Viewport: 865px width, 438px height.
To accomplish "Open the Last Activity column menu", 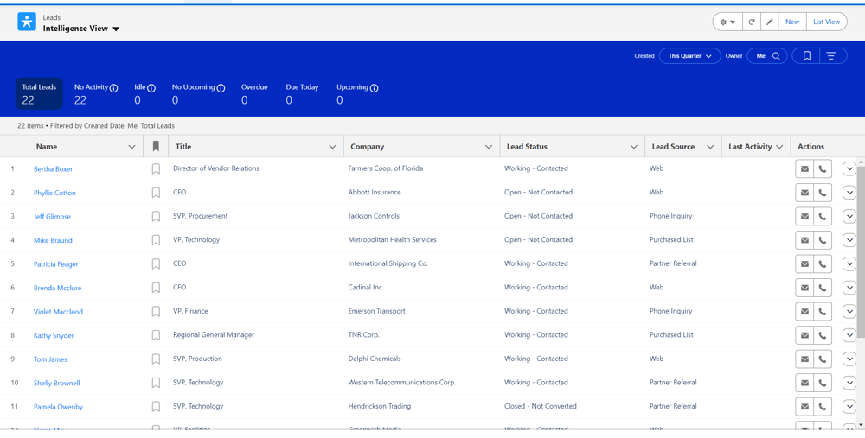I will tap(779, 147).
